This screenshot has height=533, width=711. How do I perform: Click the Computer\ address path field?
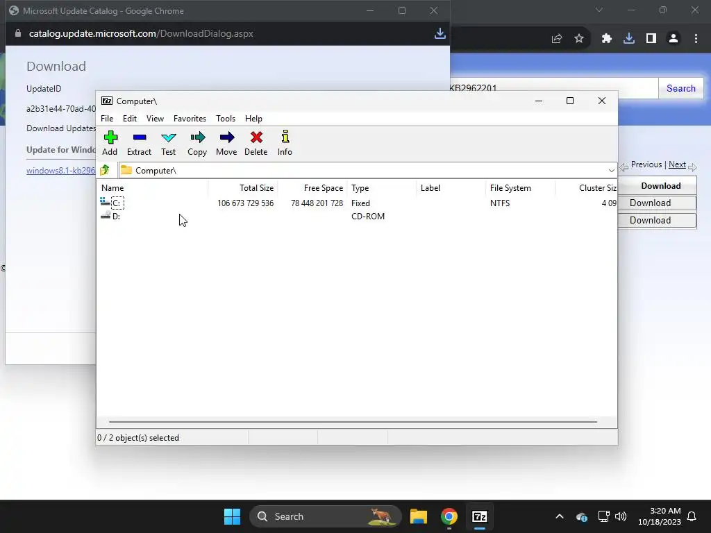tap(368, 171)
